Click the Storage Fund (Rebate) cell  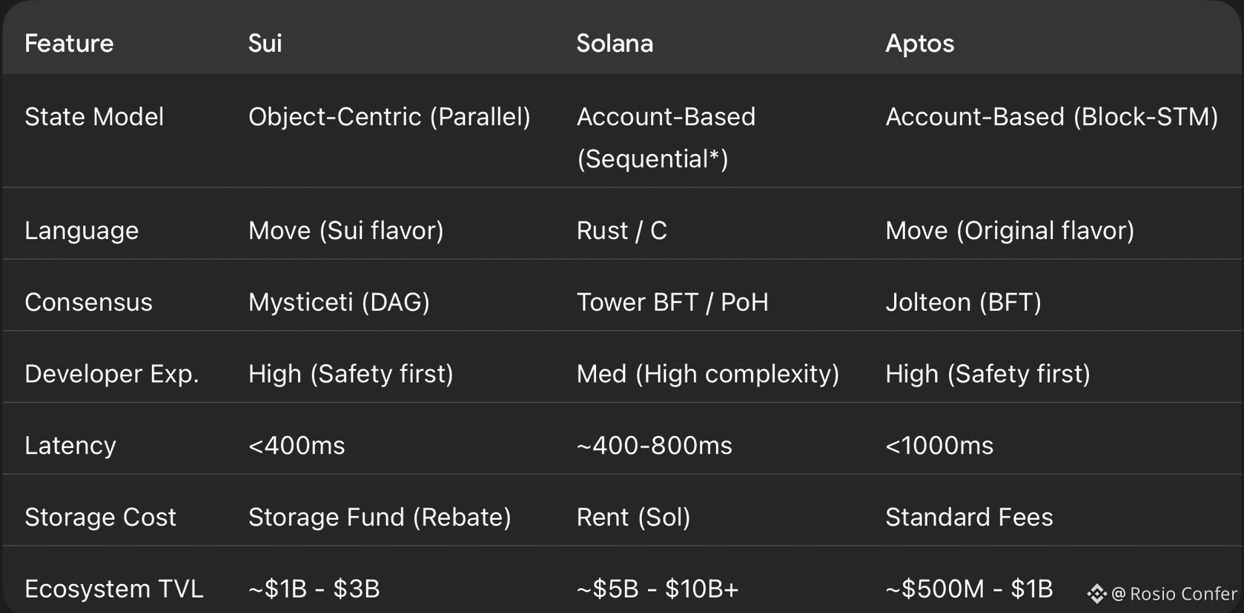pos(380,517)
